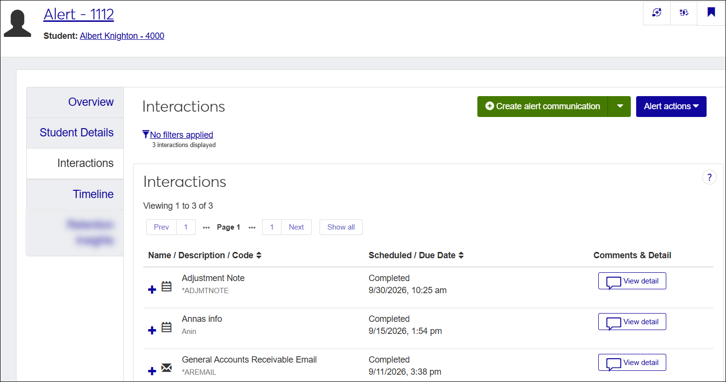Switch to the Timeline tab
The image size is (726, 382).
(75, 194)
